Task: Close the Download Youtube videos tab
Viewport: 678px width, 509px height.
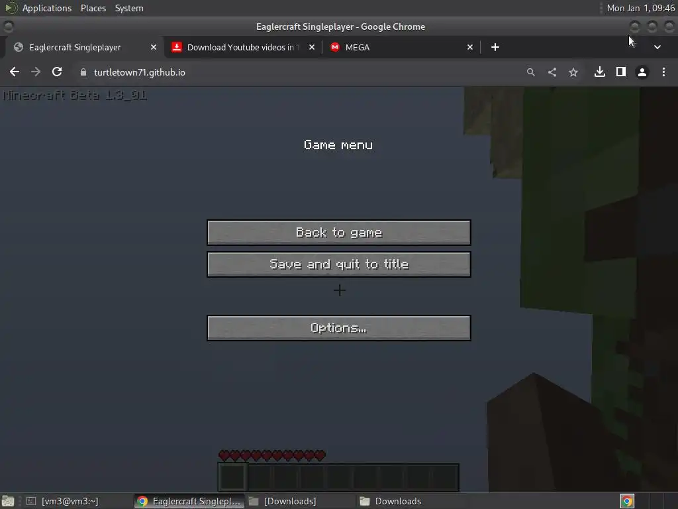Action: [312, 47]
